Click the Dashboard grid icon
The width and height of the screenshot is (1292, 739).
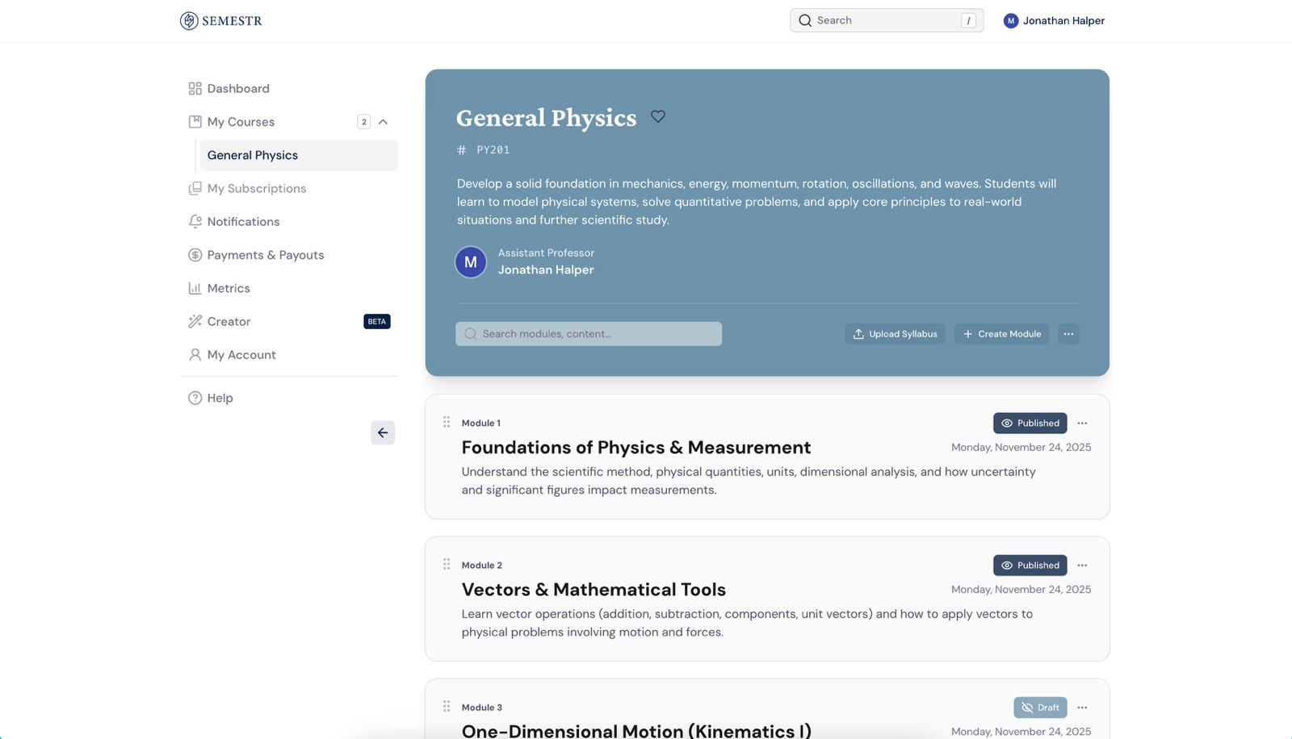195,89
